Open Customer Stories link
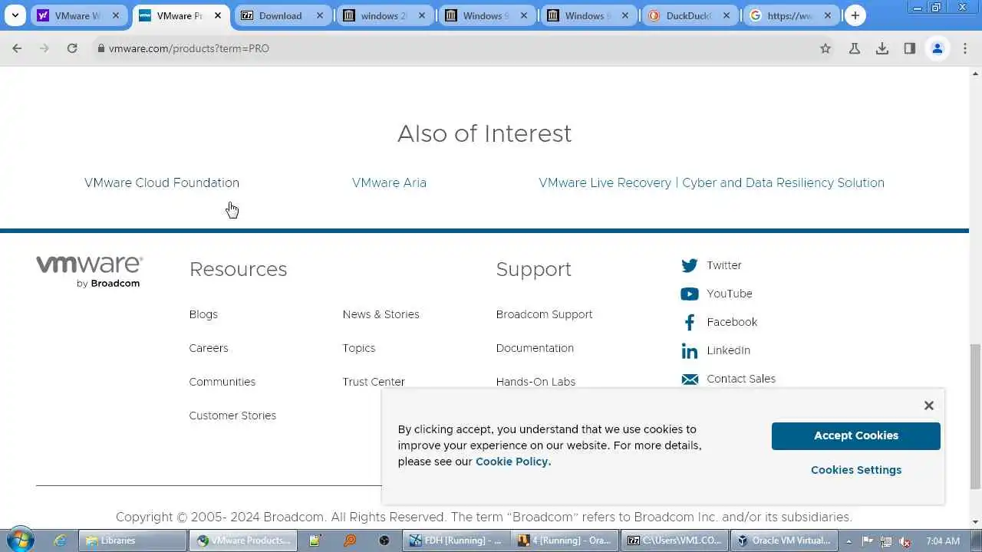Screen dimensions: 982x552 [x=232, y=416]
